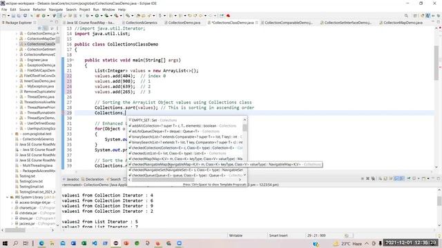Toggle Scroll Lock in console toolbar
Screen dimensions: 442x248
coord(385,178)
